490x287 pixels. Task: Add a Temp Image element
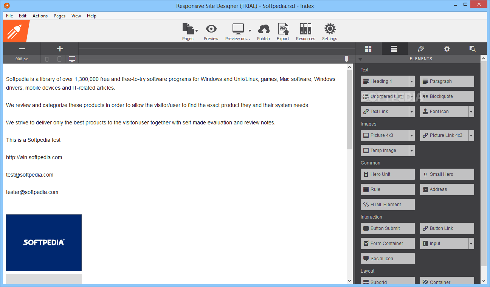[x=385, y=150]
